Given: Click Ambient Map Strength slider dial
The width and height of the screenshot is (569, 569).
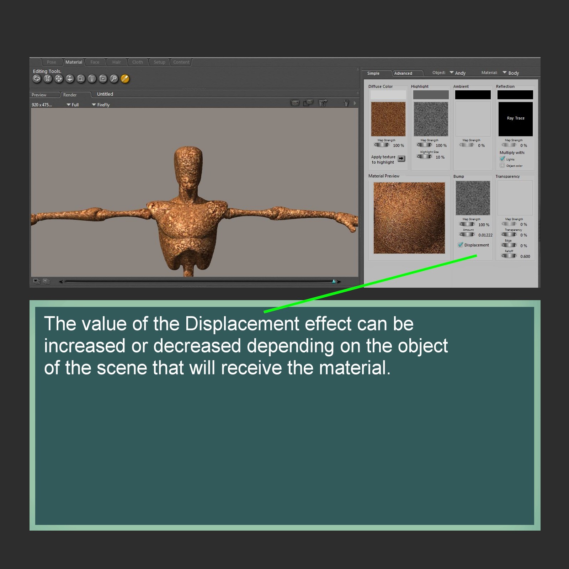Looking at the screenshot, I should (x=467, y=145).
